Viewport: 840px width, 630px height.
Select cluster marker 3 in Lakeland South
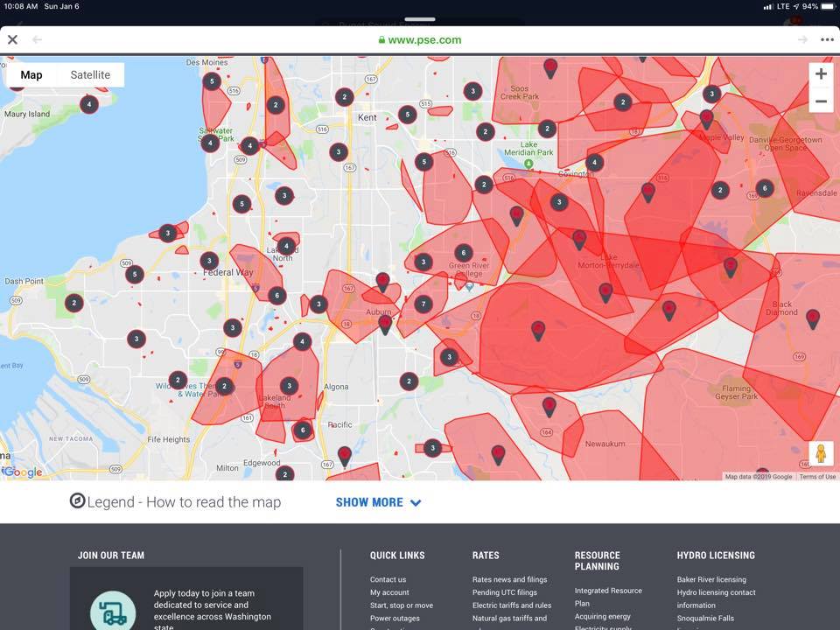click(x=290, y=386)
